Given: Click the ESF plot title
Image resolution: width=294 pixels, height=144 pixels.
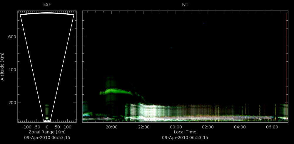Looking at the screenshot, I should pos(47,5).
